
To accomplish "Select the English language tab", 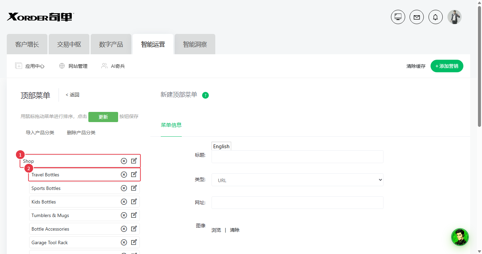I will pos(221,146).
